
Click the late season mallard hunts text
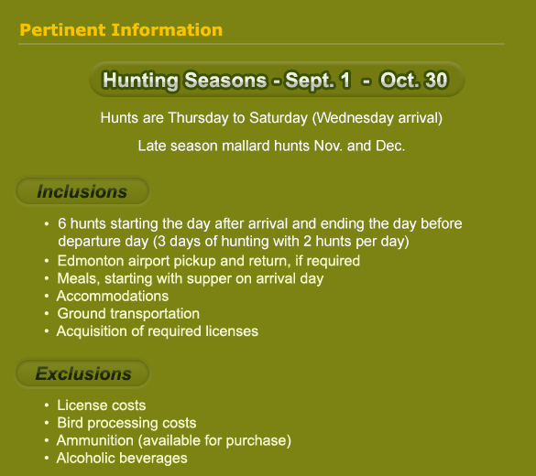click(x=271, y=146)
